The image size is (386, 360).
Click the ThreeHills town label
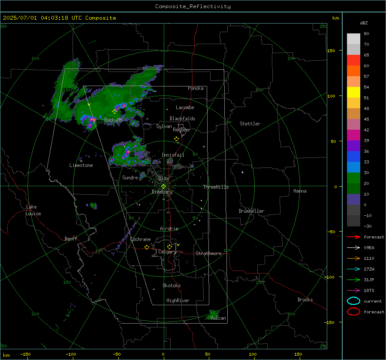point(216,187)
